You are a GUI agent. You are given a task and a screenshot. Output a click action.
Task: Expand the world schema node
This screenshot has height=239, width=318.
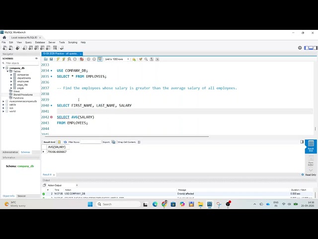pyautogui.click(x=3, y=112)
